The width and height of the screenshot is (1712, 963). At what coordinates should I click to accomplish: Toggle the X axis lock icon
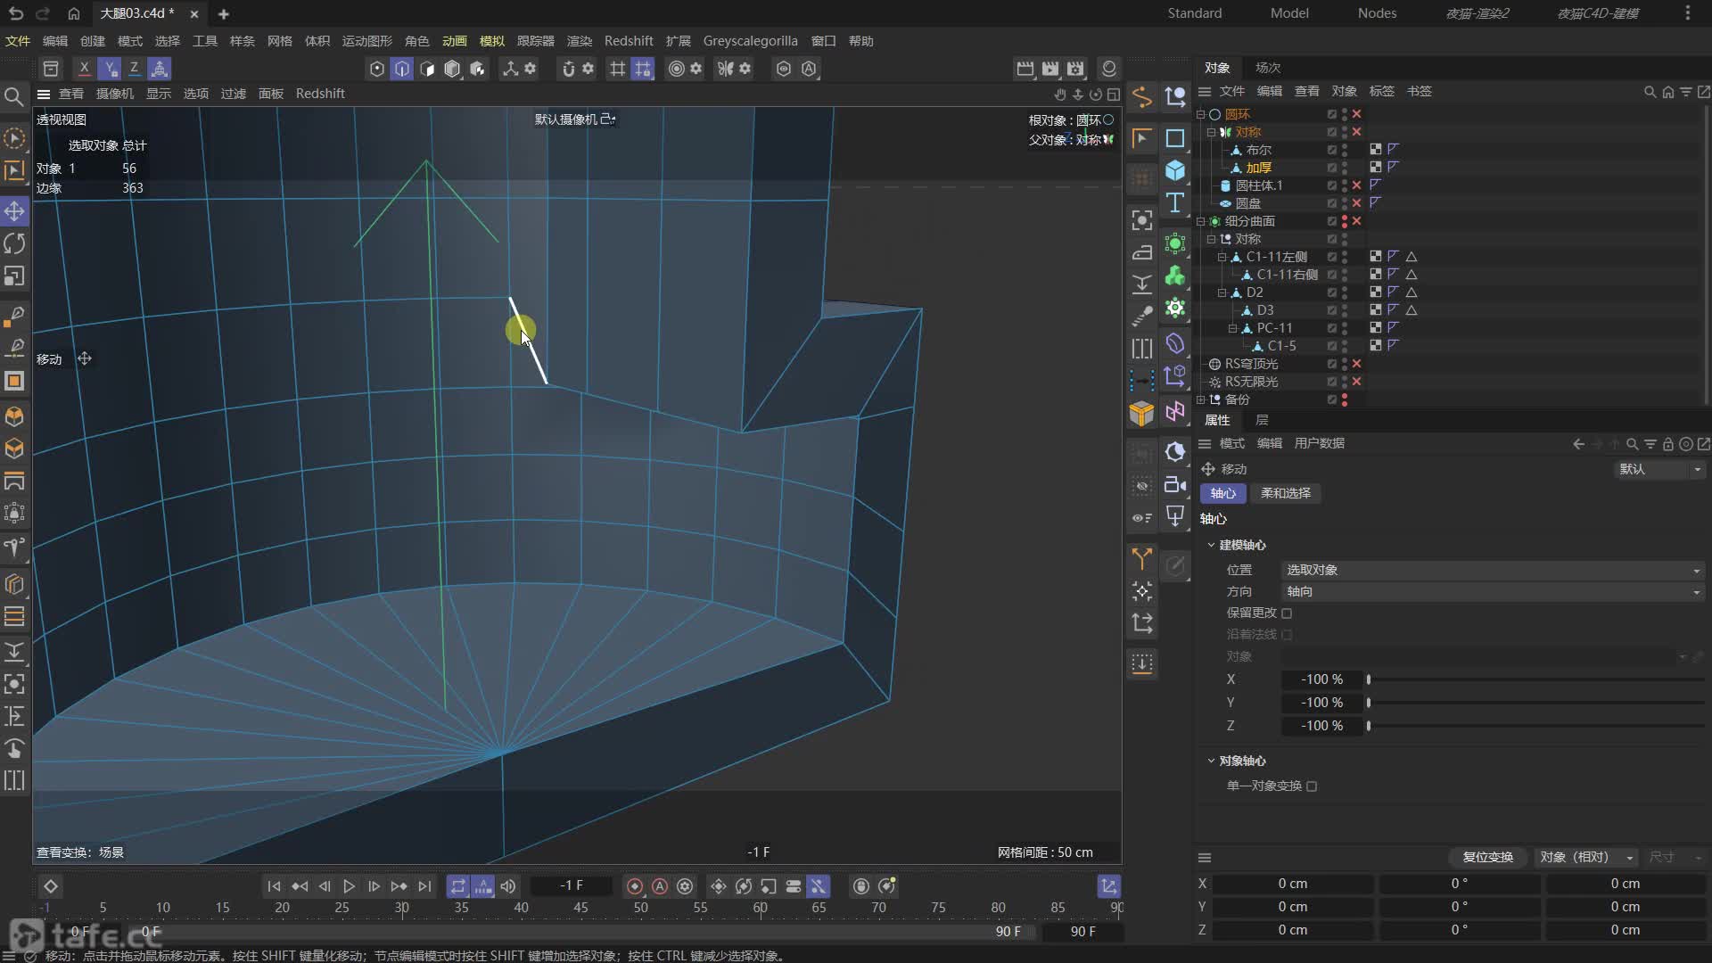click(x=84, y=69)
